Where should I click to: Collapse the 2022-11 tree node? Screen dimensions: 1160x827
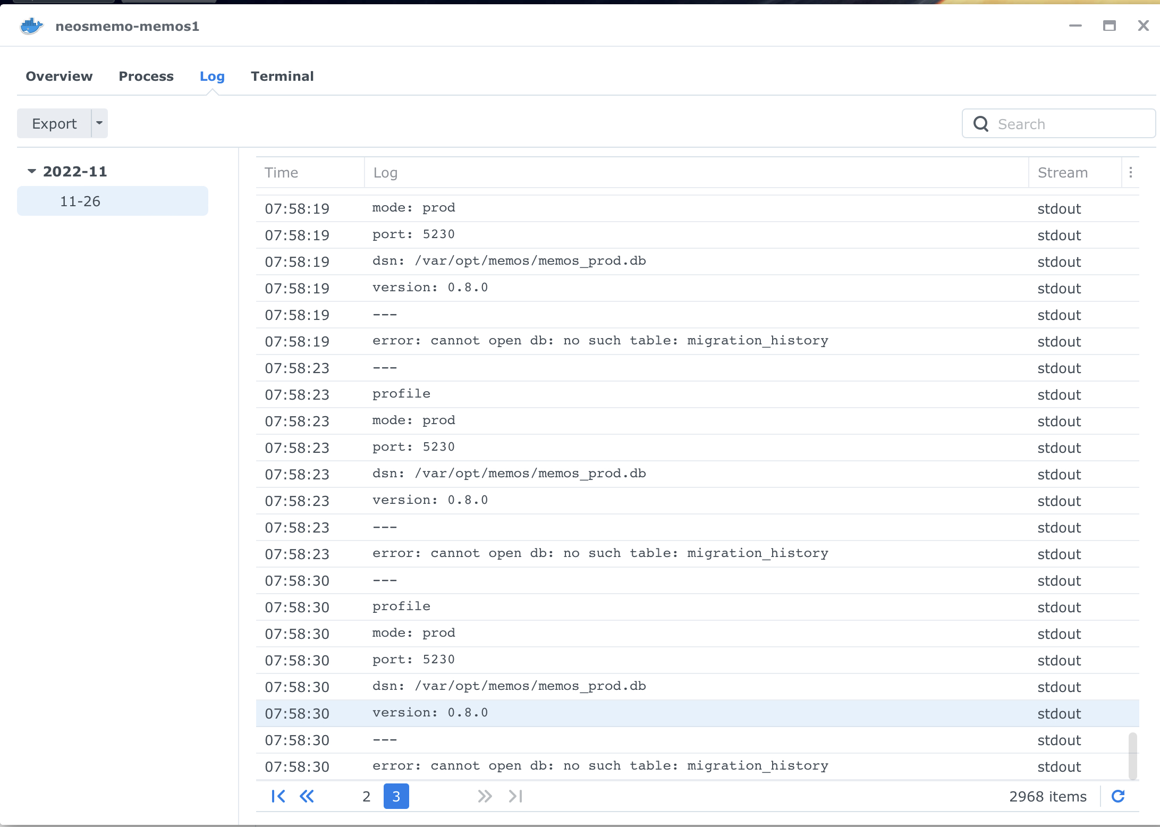click(32, 171)
